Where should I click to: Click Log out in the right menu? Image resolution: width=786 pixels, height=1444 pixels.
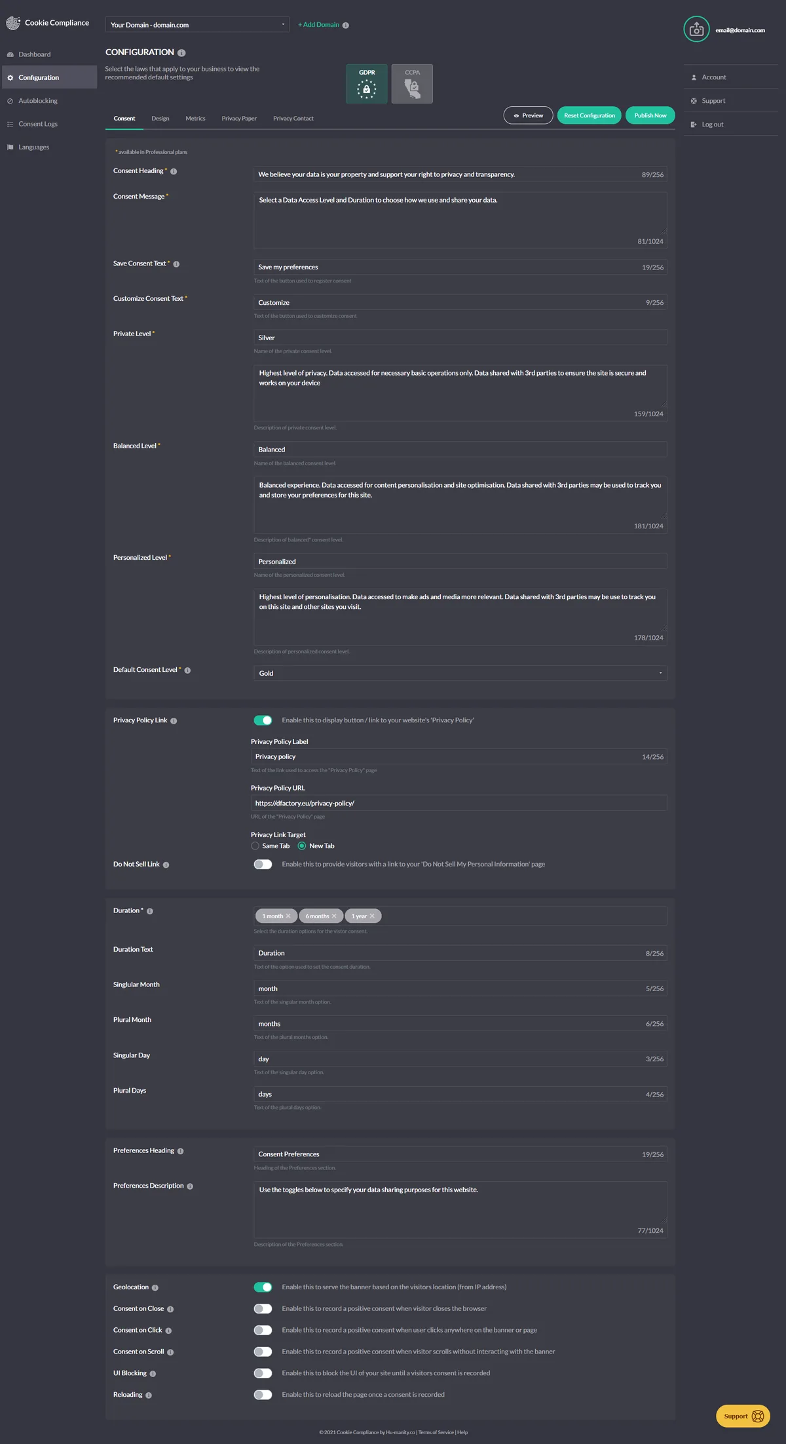pos(712,125)
